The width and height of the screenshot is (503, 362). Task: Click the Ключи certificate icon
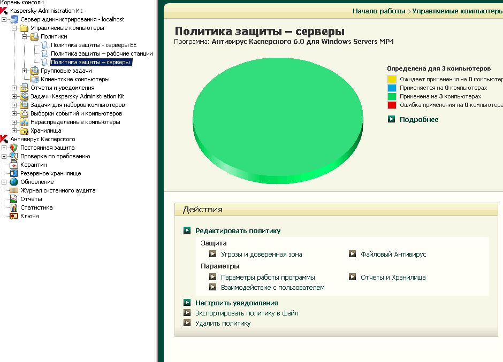click(14, 216)
